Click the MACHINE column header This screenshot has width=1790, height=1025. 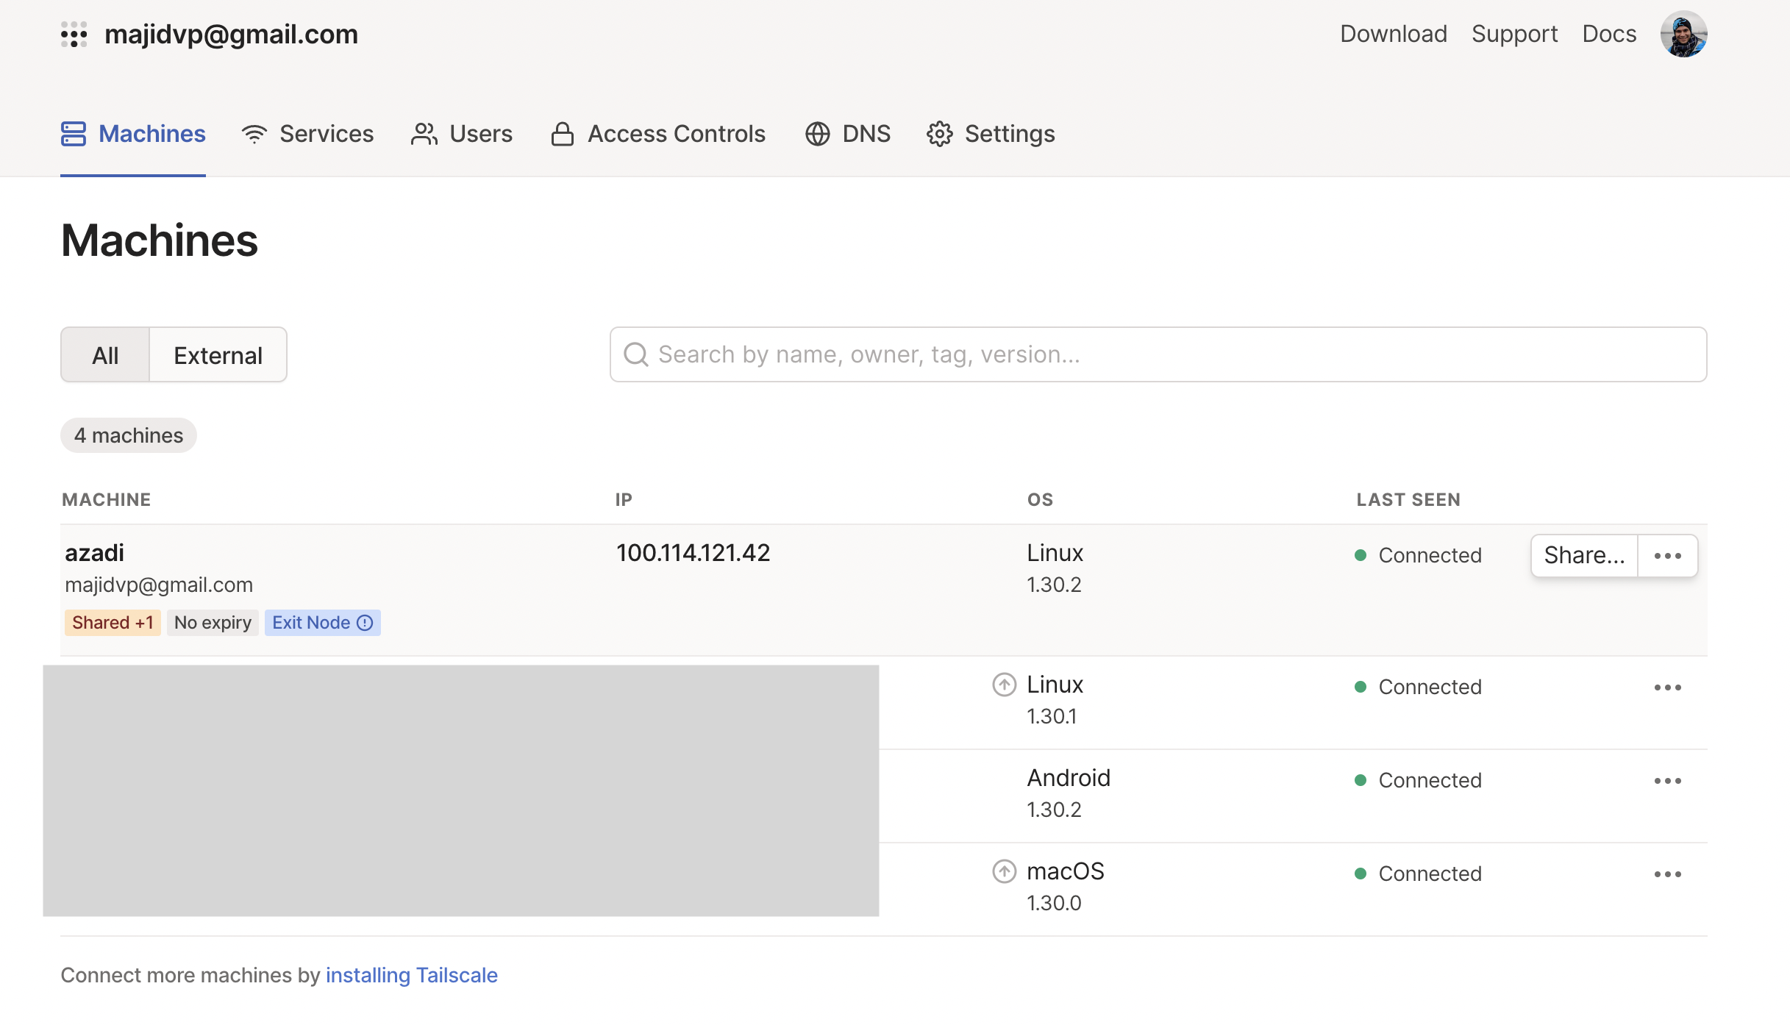coord(107,500)
